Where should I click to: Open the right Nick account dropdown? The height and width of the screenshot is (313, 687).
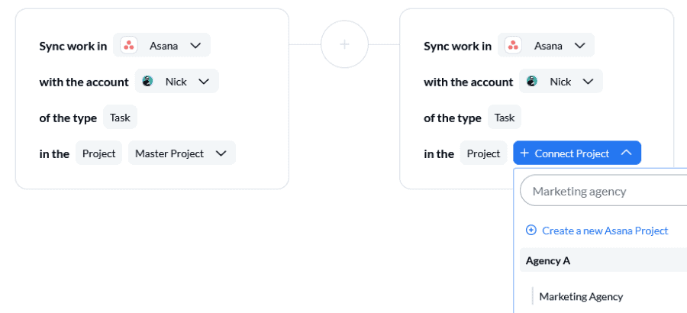pyautogui.click(x=587, y=81)
